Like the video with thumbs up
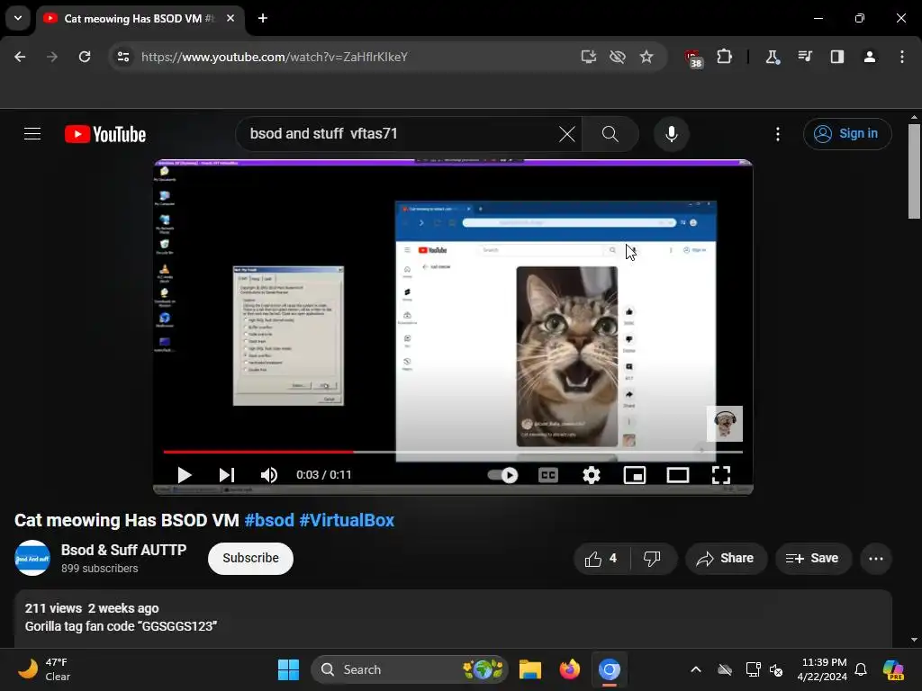Screen dimensions: 922x691 click(x=601, y=559)
